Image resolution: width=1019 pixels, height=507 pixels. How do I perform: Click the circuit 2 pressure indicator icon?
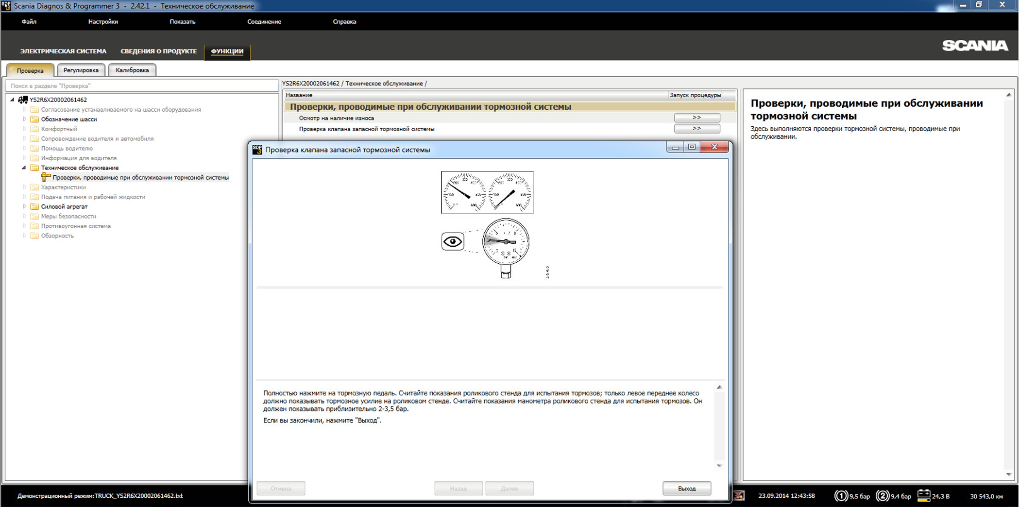coord(882,496)
